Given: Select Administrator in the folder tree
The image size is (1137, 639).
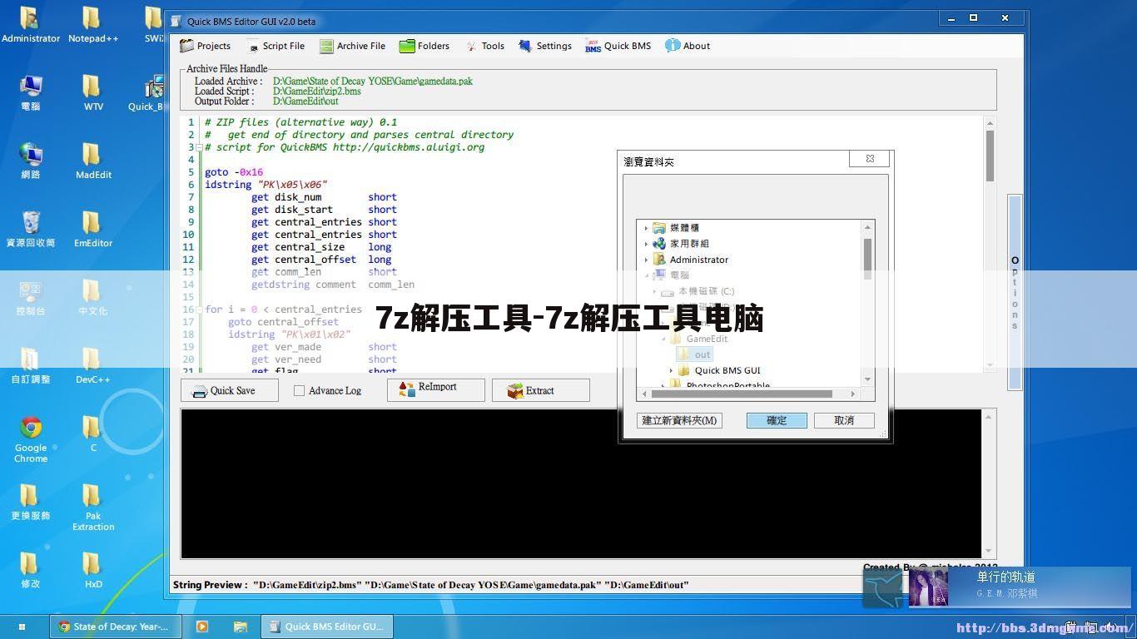Looking at the screenshot, I should 698,260.
